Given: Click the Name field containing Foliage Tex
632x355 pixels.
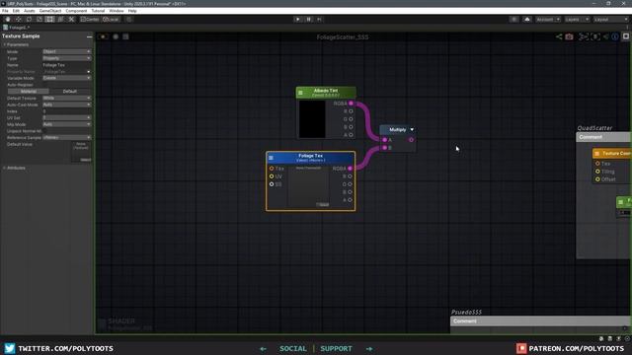Looking at the screenshot, I should coord(66,65).
